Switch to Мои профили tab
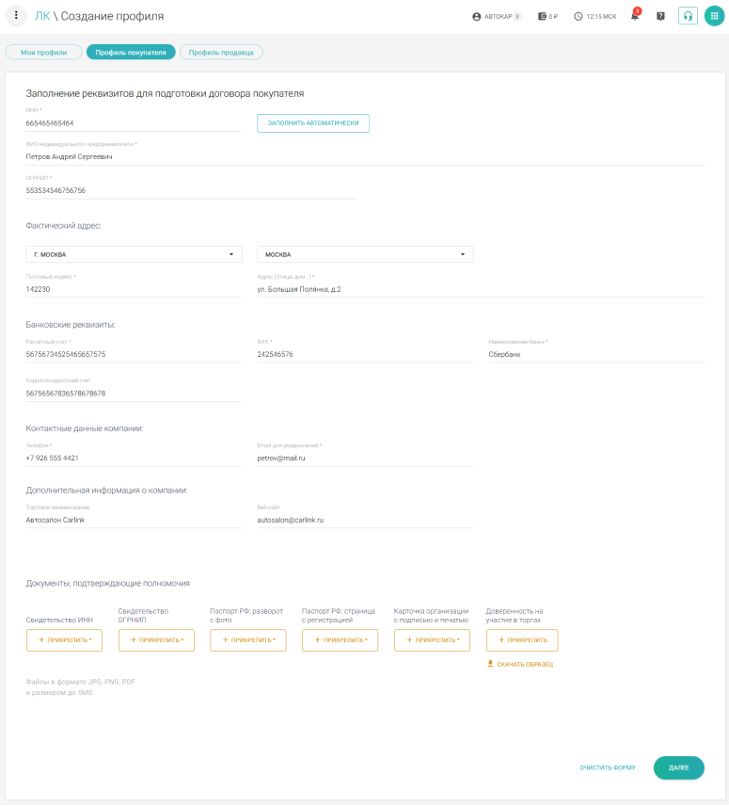729x806 pixels. pyautogui.click(x=44, y=53)
